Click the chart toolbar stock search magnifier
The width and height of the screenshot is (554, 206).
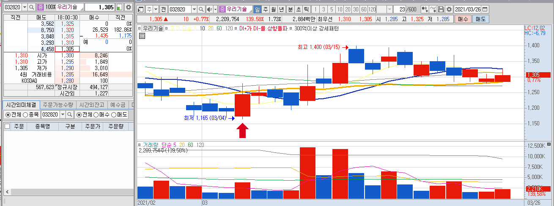coord(201,9)
